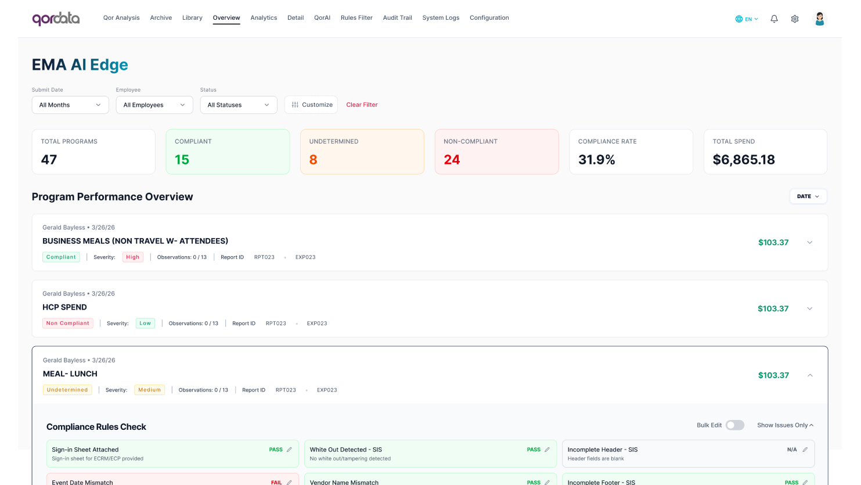
Task: Expand the Business Meals program row
Action: pyautogui.click(x=809, y=242)
